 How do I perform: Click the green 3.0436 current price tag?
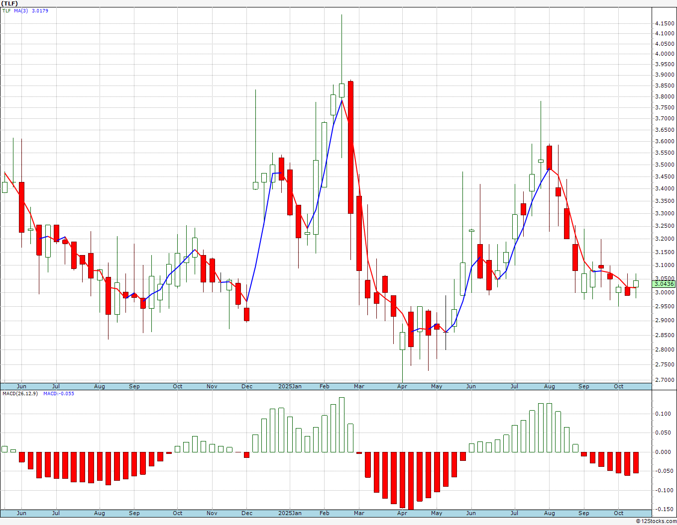pos(664,284)
